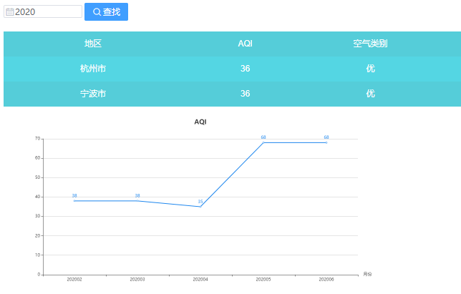Select the 杭州市 row region cell
Viewport: 461px width, 294px height.
93,69
